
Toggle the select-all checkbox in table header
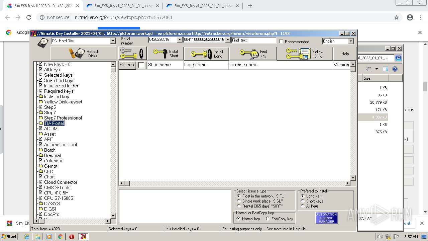[x=141, y=65]
